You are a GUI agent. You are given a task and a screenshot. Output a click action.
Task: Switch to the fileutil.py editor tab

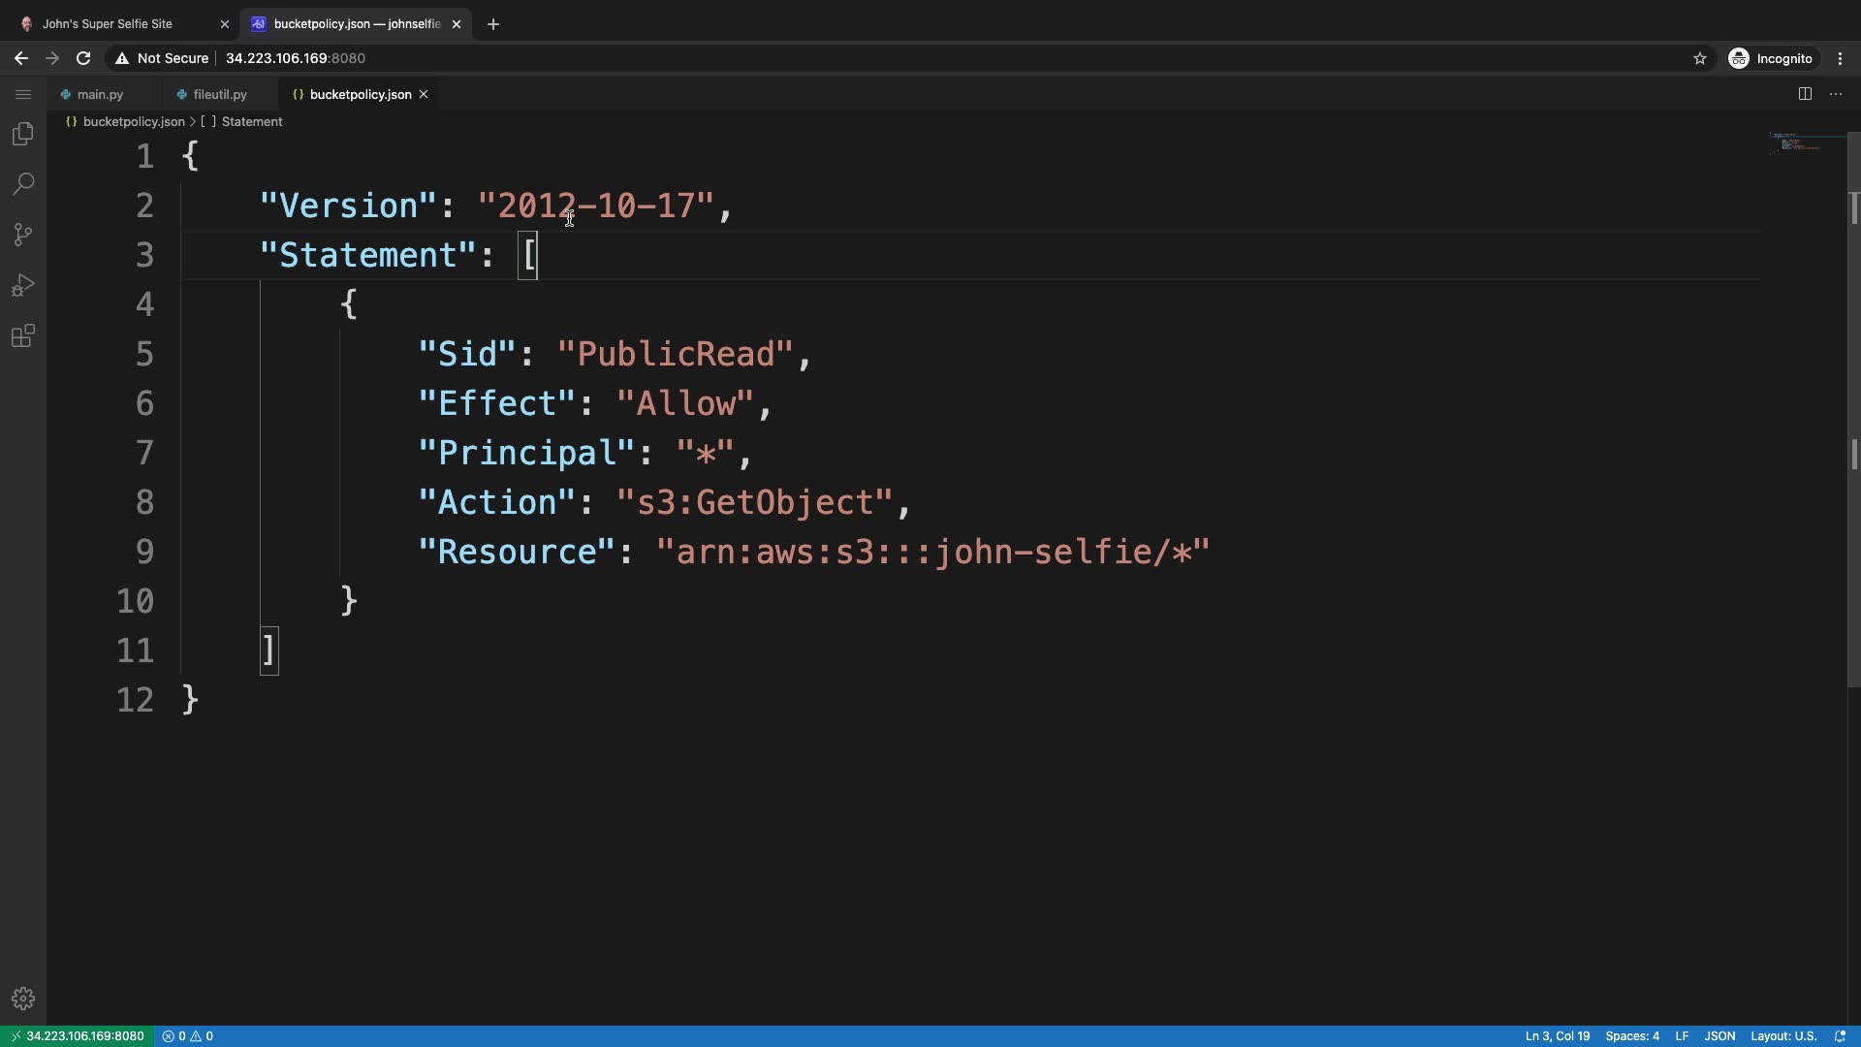point(220,94)
